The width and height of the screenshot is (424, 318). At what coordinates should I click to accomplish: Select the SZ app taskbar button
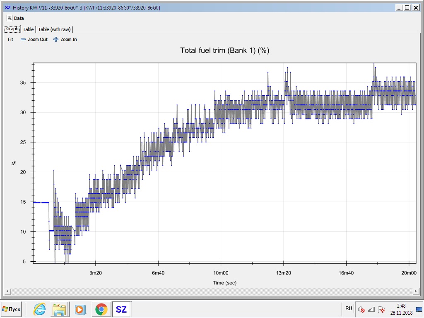pyautogui.click(x=121, y=309)
